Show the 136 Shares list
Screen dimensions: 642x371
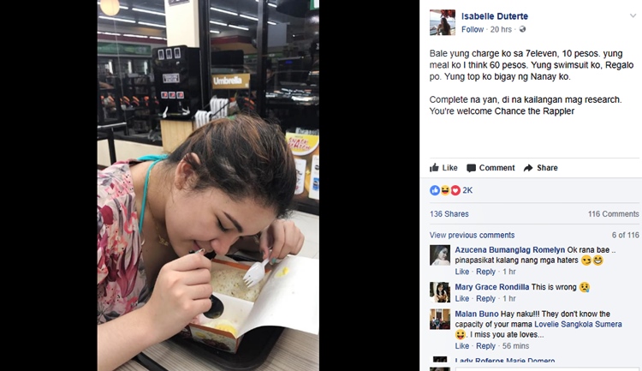(x=449, y=213)
